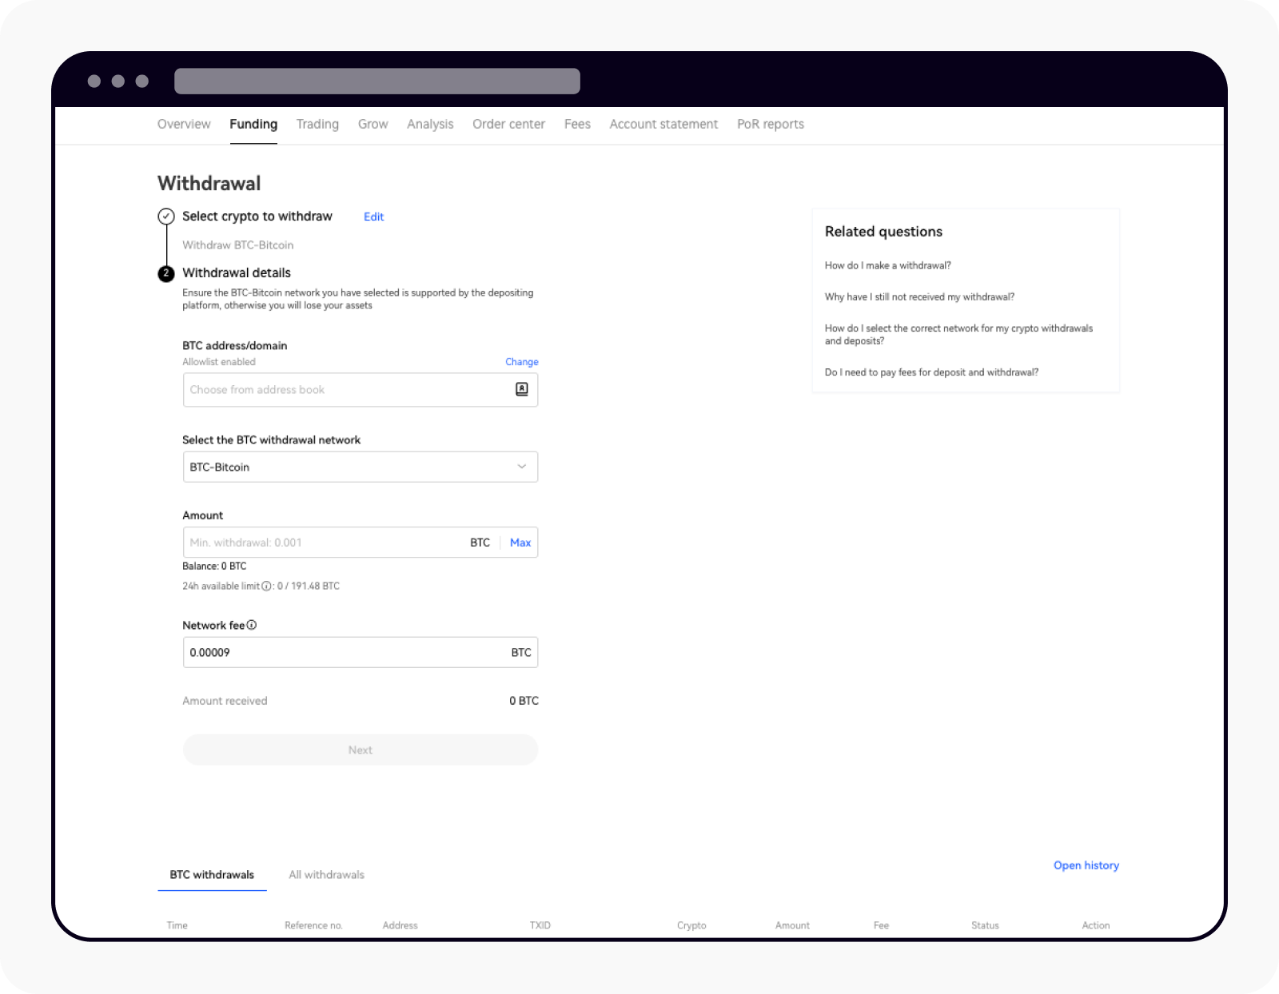Open history of past withdrawals
Viewport: 1279px width, 994px height.
click(1086, 865)
